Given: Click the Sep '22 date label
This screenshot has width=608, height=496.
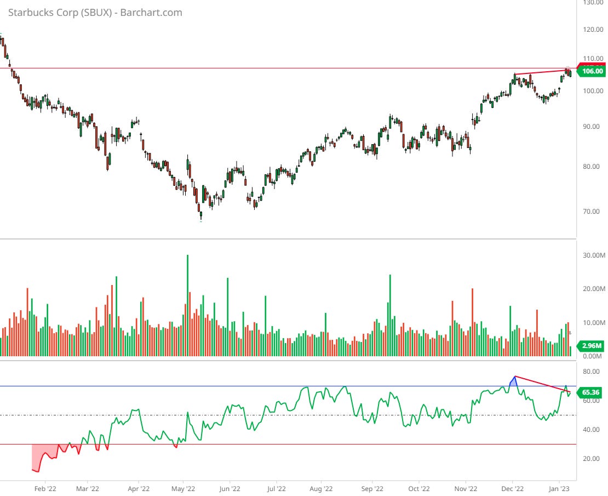Looking at the screenshot, I should point(372,489).
